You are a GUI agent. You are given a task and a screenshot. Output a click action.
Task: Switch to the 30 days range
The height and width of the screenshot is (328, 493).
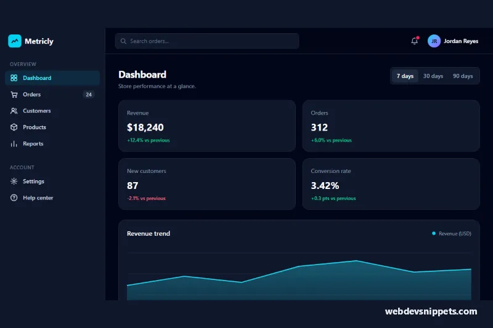click(433, 76)
